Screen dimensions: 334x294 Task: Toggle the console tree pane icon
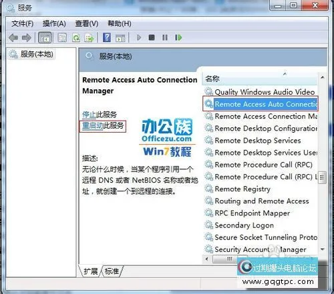45,37
